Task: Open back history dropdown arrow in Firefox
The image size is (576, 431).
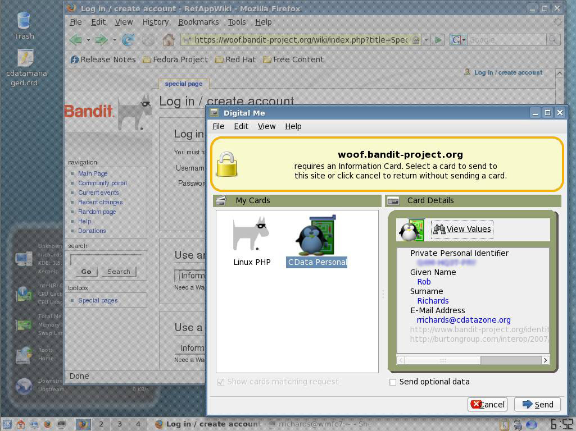Action: click(x=89, y=40)
